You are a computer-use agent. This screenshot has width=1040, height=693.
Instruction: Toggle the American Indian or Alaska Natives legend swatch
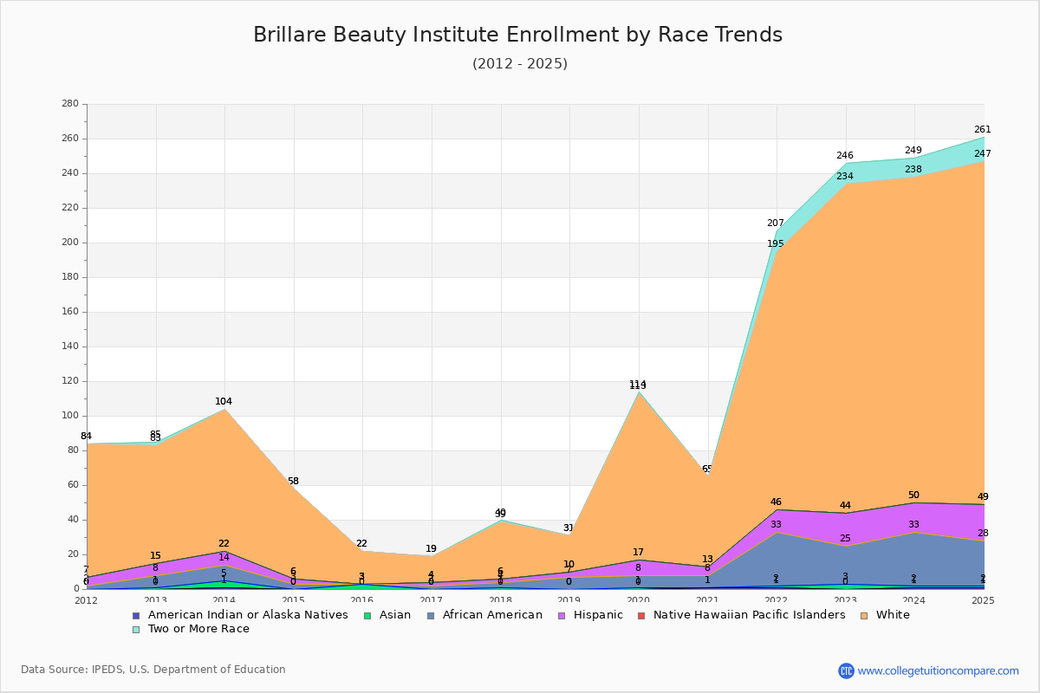(135, 615)
